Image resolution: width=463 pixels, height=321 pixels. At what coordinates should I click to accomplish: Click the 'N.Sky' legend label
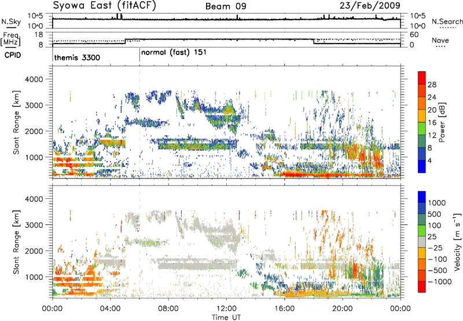pyautogui.click(x=11, y=21)
